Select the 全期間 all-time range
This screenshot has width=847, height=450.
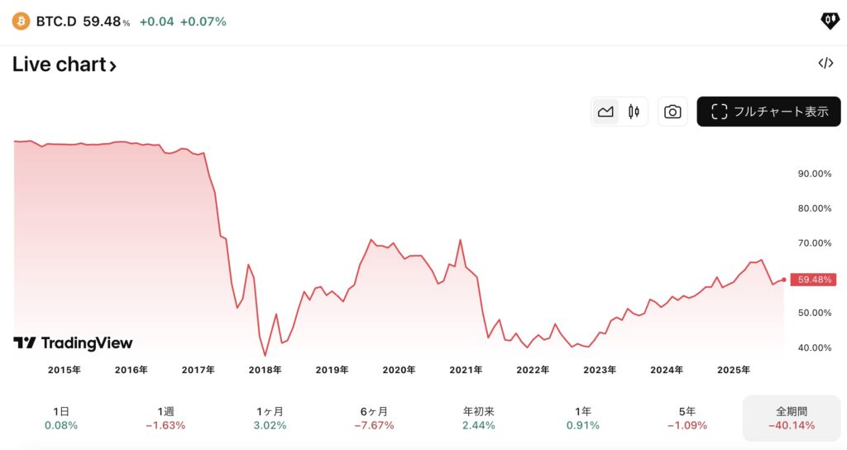click(791, 418)
